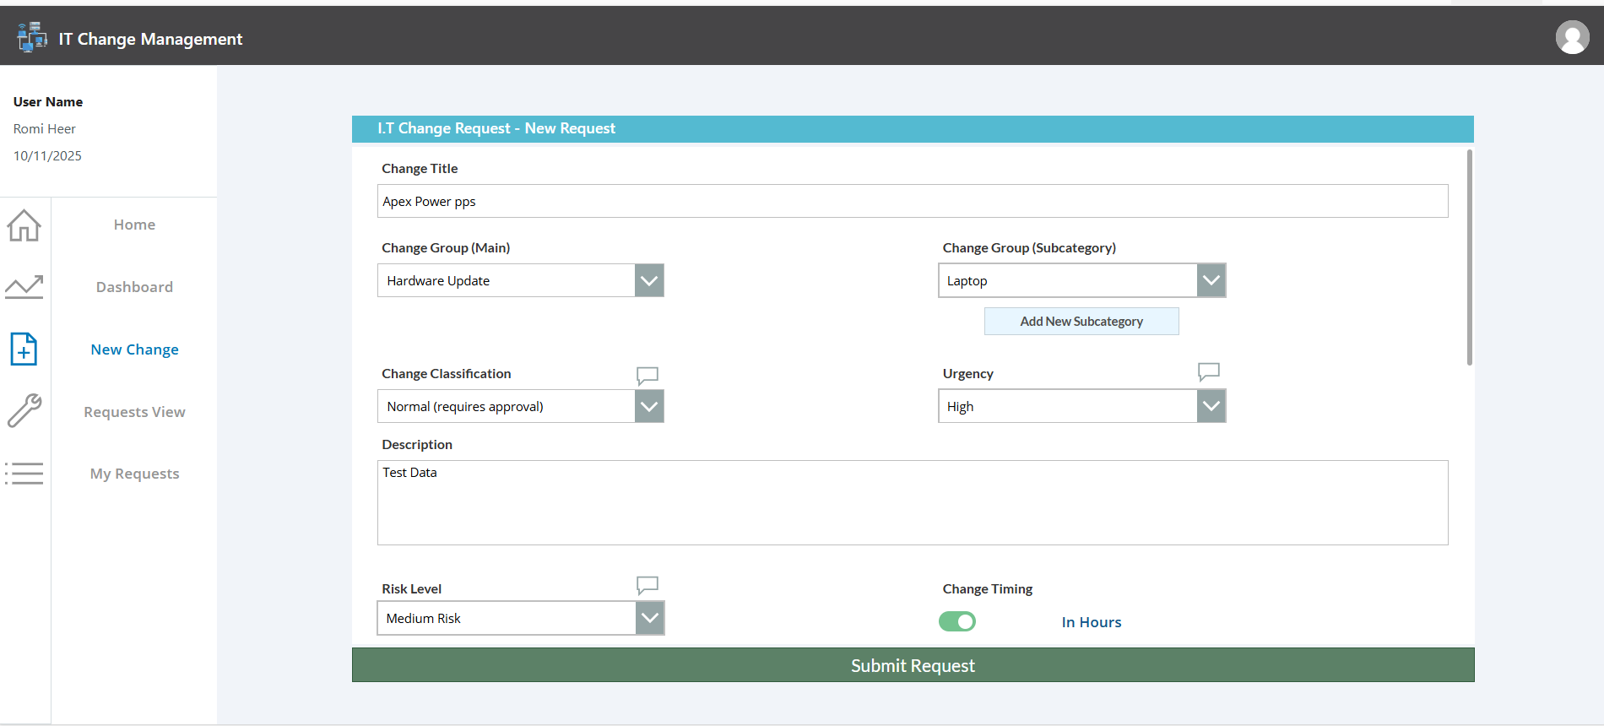
Task: Go to Home menu item
Action: click(x=134, y=225)
